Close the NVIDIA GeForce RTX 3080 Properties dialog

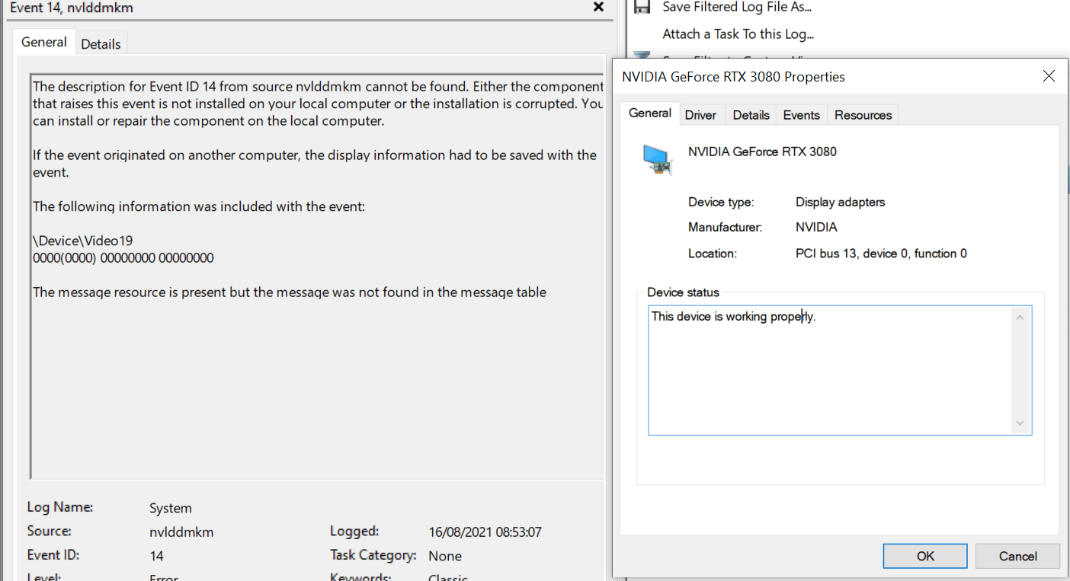pos(1049,76)
